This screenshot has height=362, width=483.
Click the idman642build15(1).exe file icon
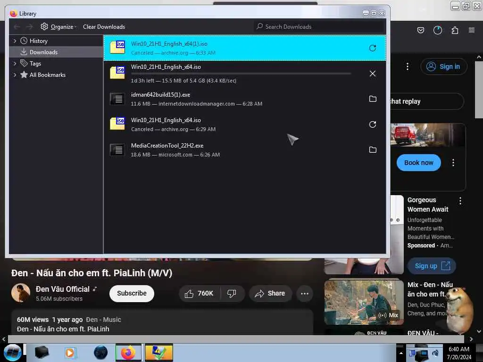(x=117, y=99)
